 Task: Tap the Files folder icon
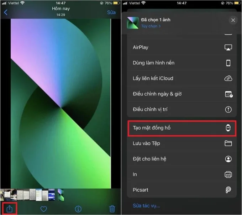point(228,143)
